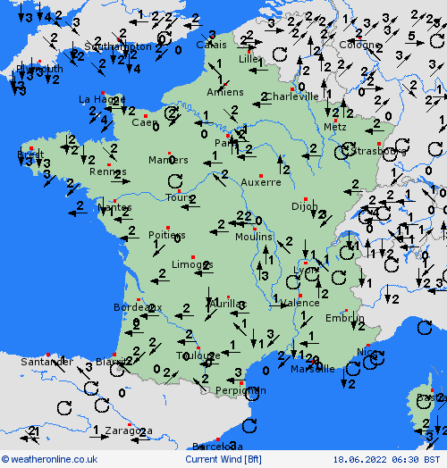Click the Zaragoza city label
Screen dimensions: 447x468
coord(129,430)
